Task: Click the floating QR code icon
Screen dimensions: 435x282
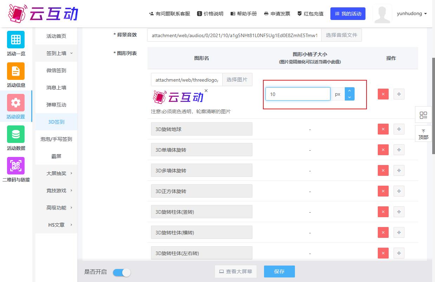Action: (423, 115)
